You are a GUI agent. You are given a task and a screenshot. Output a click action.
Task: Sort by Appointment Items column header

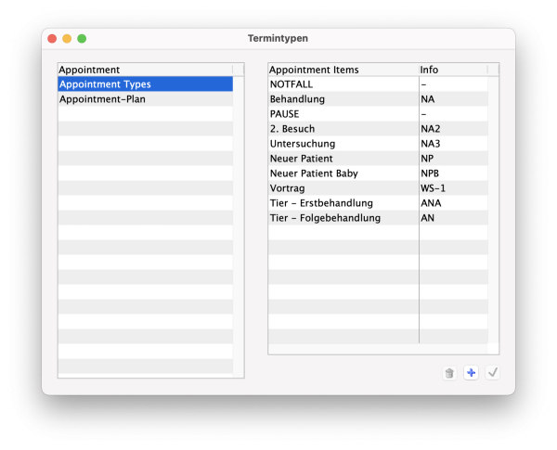343,70
